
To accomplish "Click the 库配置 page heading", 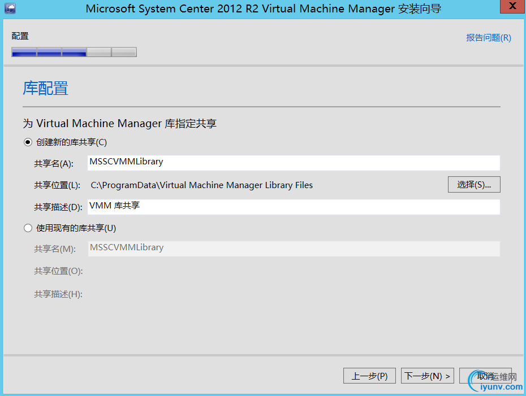I will pos(45,88).
